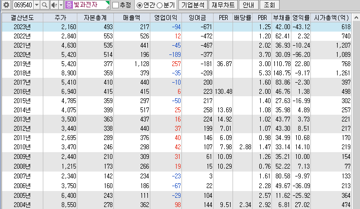Click the purple 증 badge icon

tap(69, 5)
